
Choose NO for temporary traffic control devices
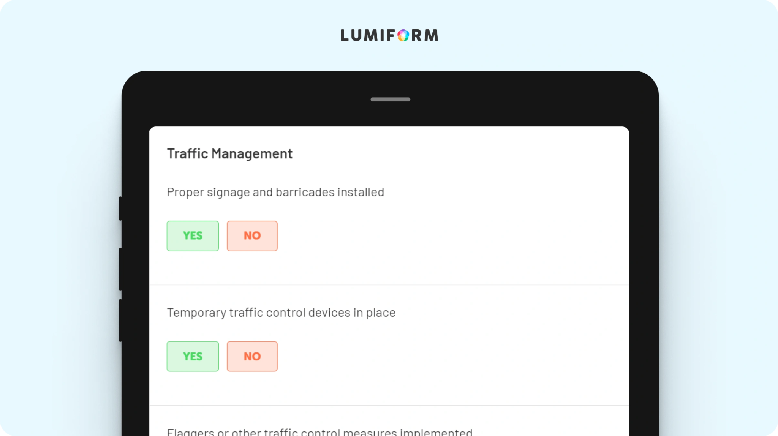tap(252, 356)
